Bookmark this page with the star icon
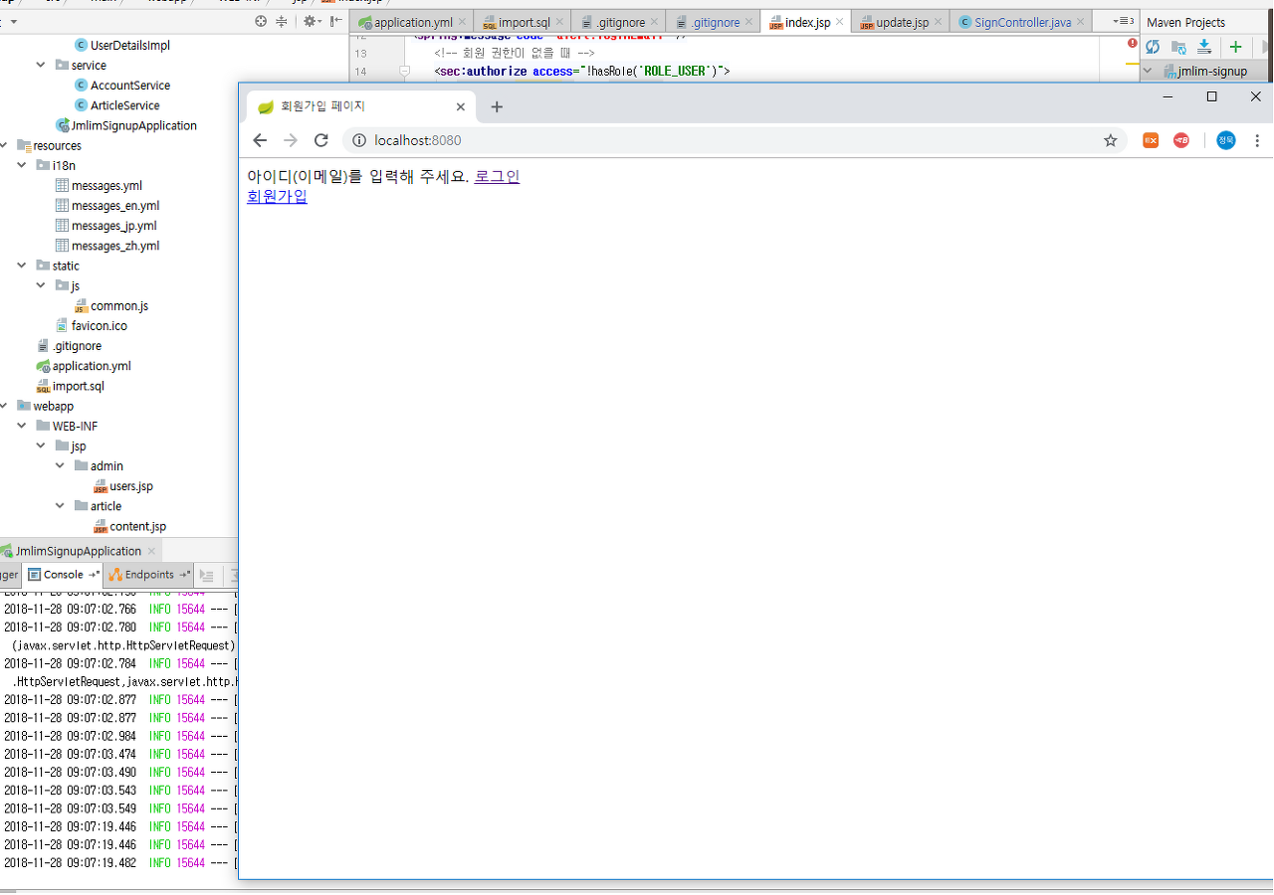Viewport: 1274px width, 895px height. (x=1111, y=140)
